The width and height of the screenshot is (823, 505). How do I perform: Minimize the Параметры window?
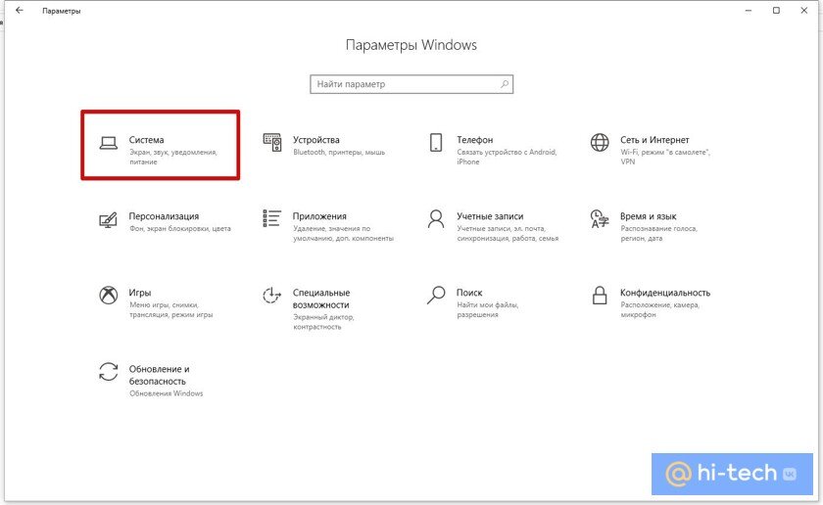pyautogui.click(x=749, y=11)
